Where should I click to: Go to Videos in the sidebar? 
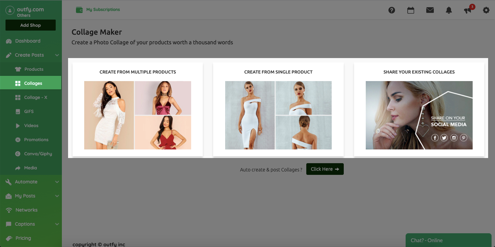31,126
